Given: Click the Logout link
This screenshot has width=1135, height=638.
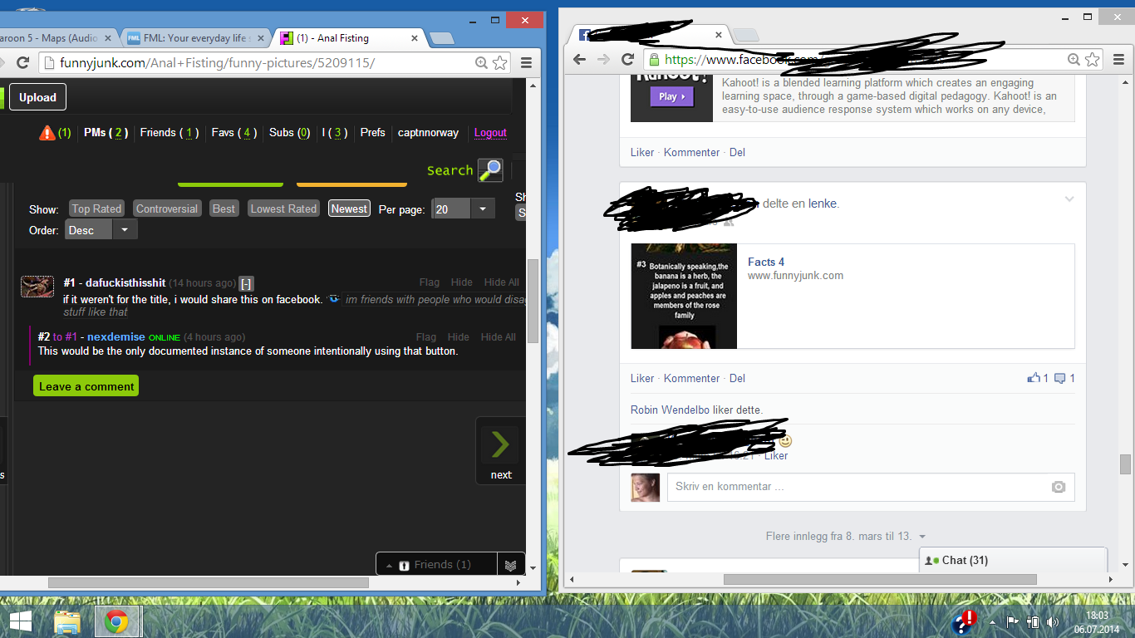Looking at the screenshot, I should 490,133.
